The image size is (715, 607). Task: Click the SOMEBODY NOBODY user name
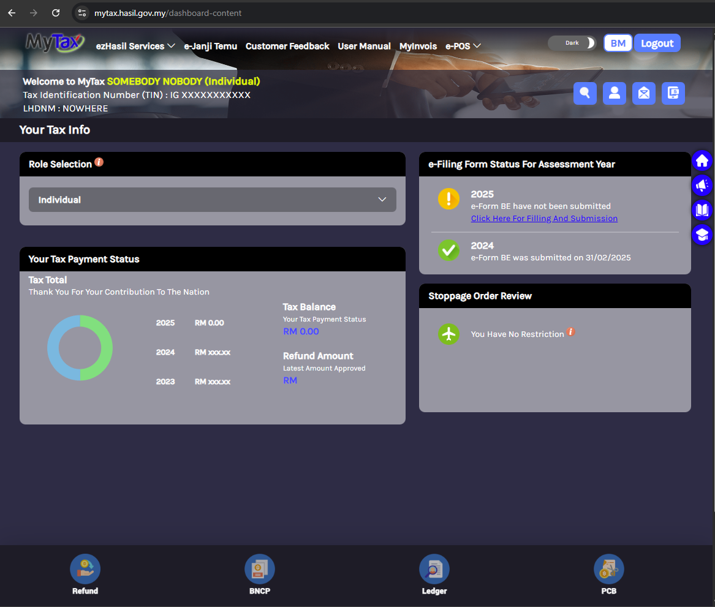coord(183,81)
